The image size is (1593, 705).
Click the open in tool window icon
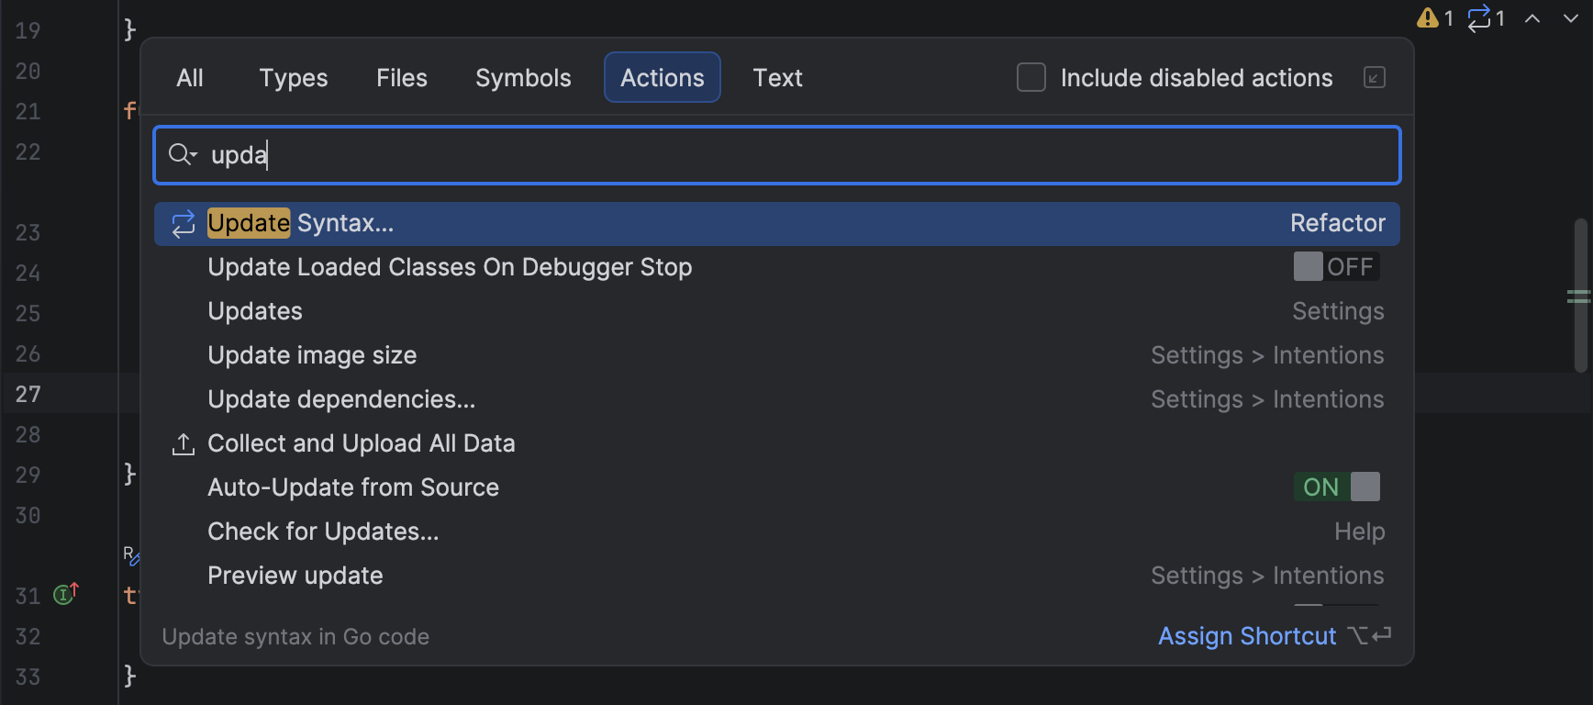tap(1374, 78)
